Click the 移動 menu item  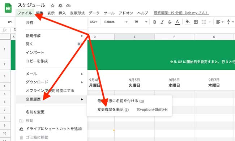[x=51, y=121]
